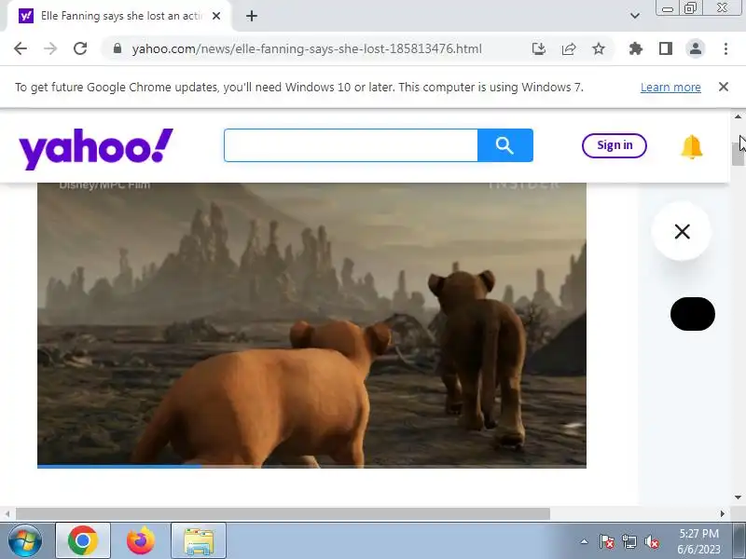Click the Action Center flag icon
Image resolution: width=746 pixels, height=559 pixels.
[x=607, y=541]
